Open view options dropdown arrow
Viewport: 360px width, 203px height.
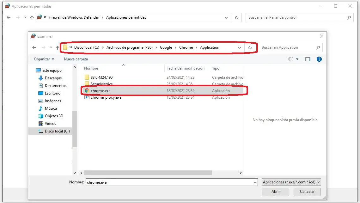(297, 59)
